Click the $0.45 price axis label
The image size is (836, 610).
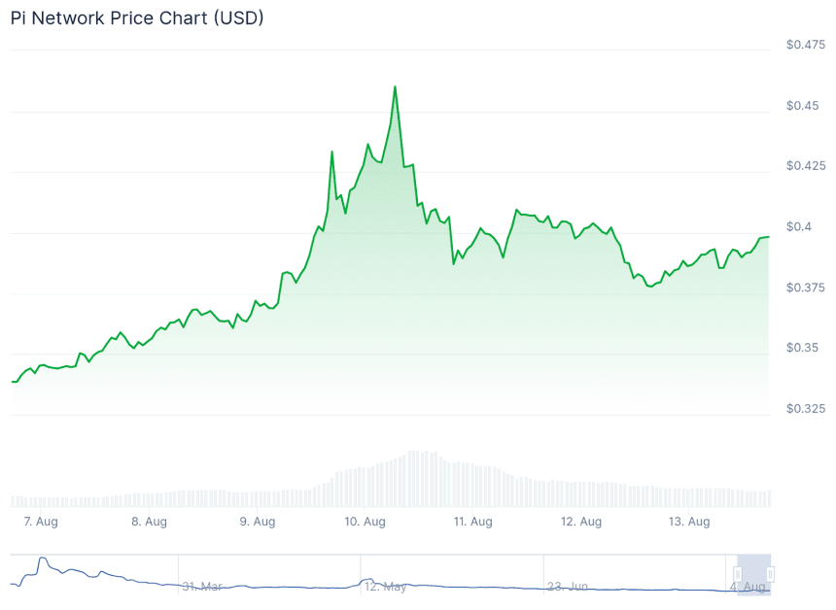802,105
